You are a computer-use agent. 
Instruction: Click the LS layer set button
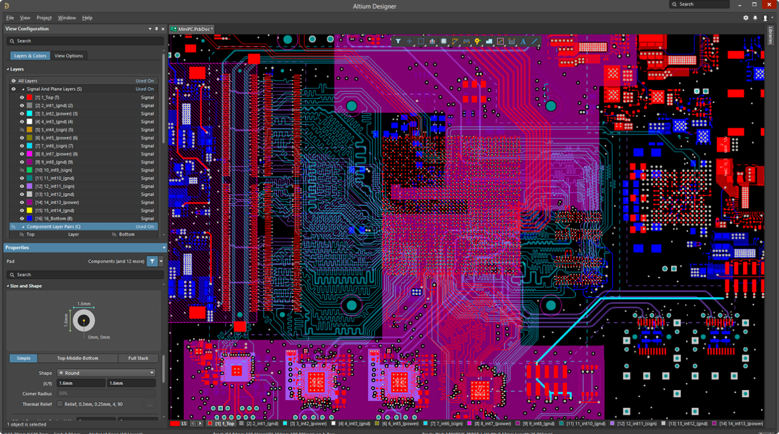tap(184, 424)
